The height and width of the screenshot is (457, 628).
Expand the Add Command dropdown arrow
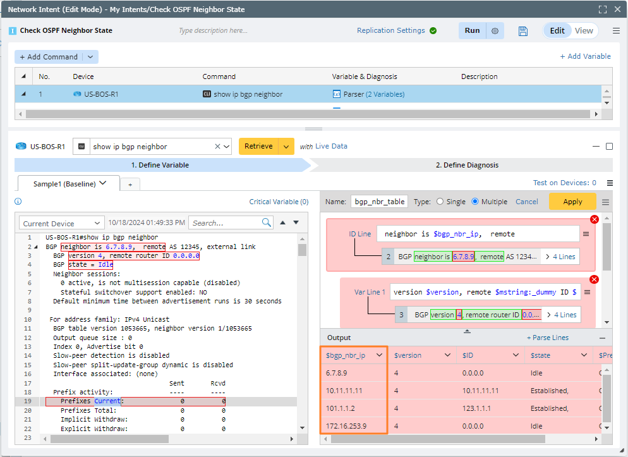[90, 57]
